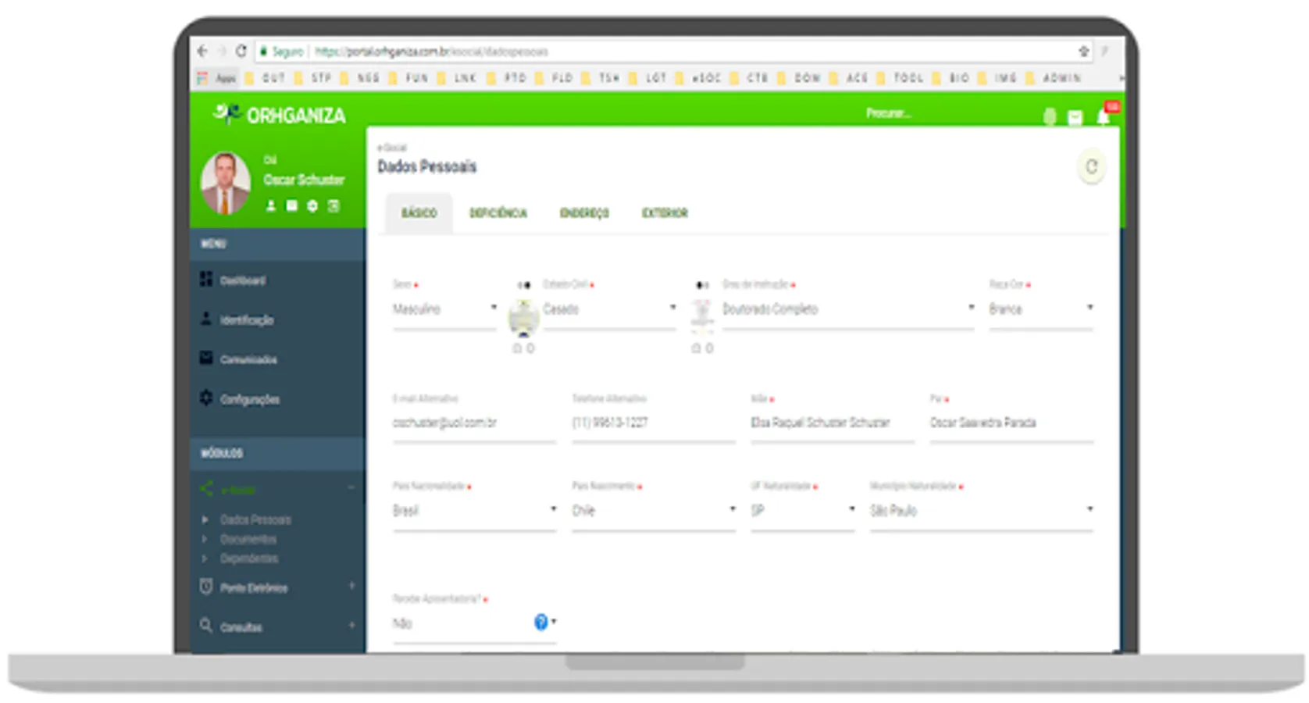The height and width of the screenshot is (703, 1309).
Task: Click the Ponto Eletrônico clock icon
Action: click(x=206, y=587)
